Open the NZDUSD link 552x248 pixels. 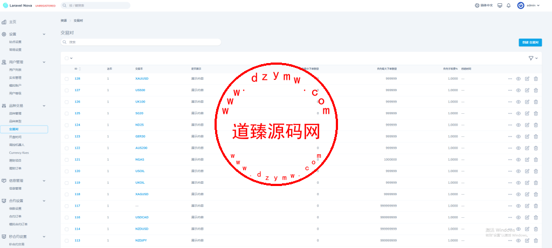tap(142, 229)
